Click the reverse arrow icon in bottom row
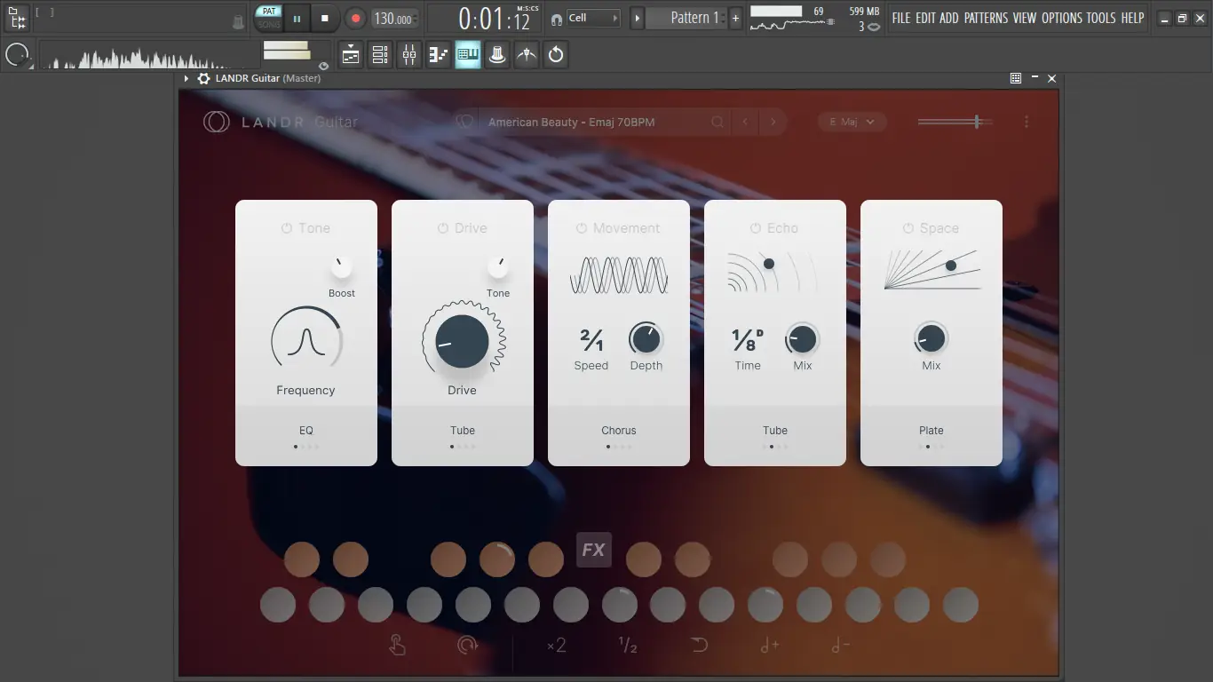This screenshot has width=1213, height=682. 699,646
